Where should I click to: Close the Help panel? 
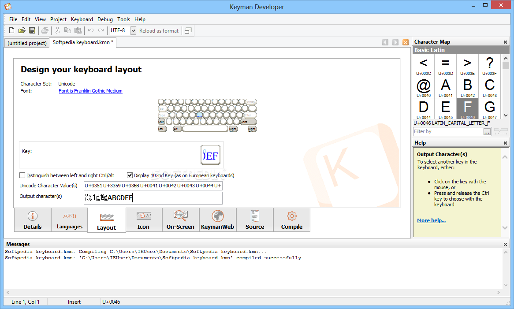505,143
